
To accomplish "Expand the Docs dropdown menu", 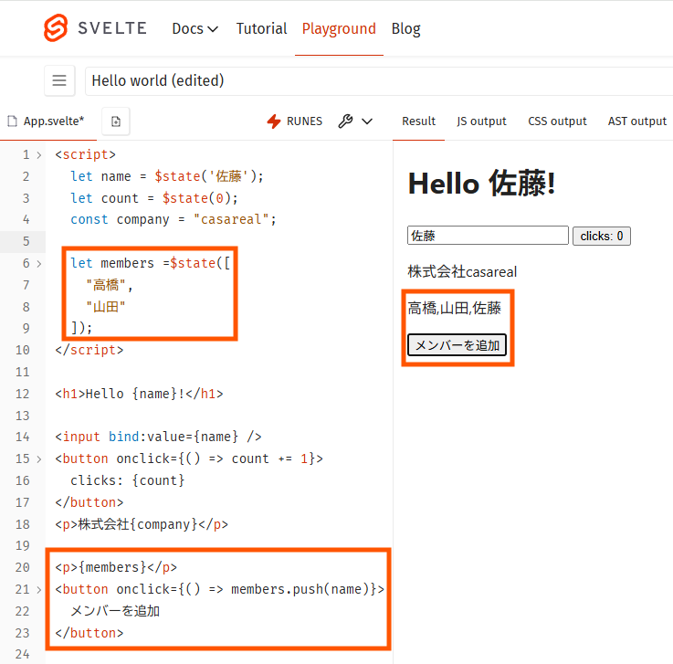I will click(x=195, y=28).
